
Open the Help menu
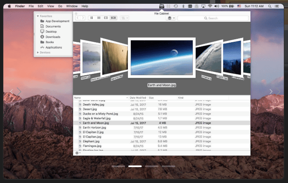(x=85, y=6)
